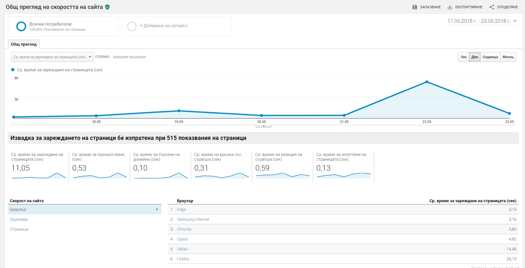
Task: Click the green verified shield icon
Action: (107, 7)
